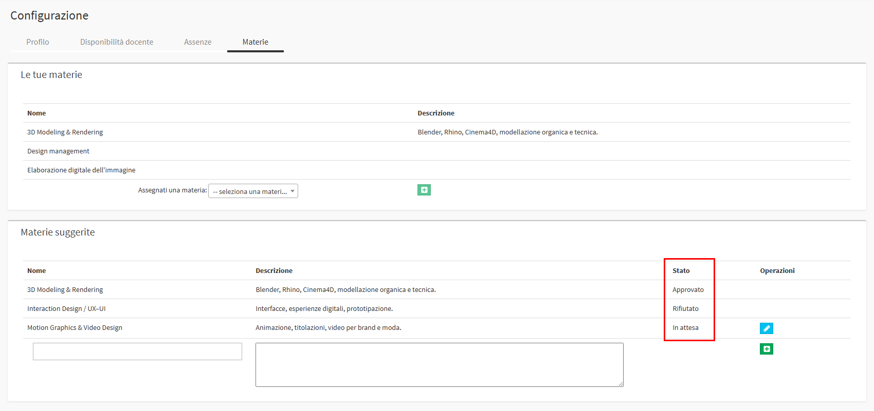Screen dimensions: 874x411
Task: Click the 'Approvato' status text
Action: click(x=688, y=290)
